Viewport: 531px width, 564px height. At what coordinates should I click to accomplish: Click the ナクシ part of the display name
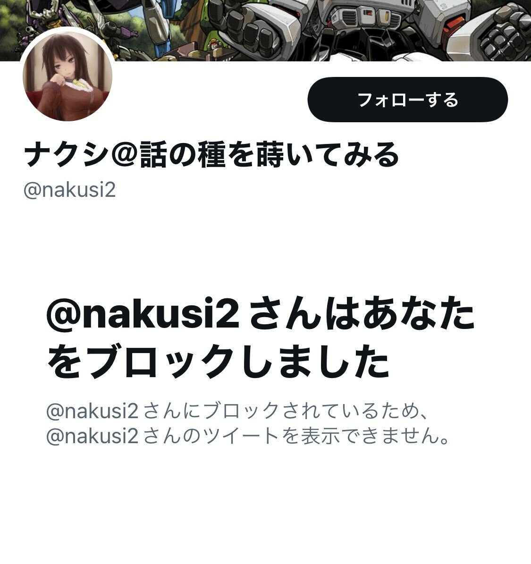point(66,155)
